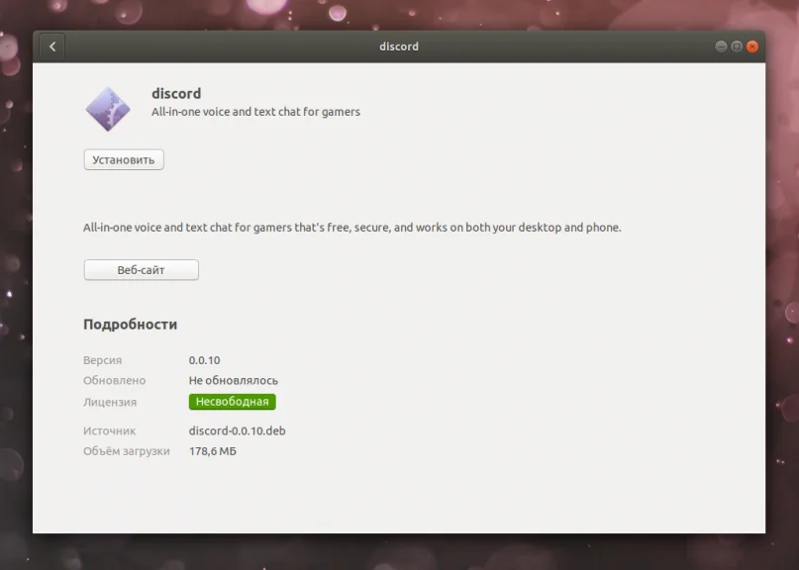Image resolution: width=799 pixels, height=570 pixels.
Task: Select the bold 'discord' app name heading
Action: pos(176,94)
